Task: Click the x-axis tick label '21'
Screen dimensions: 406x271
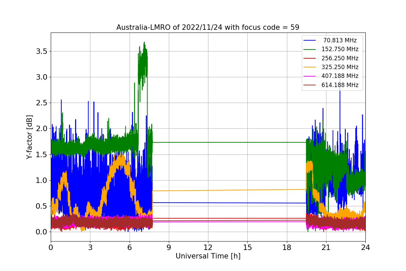Action: tap(326, 247)
